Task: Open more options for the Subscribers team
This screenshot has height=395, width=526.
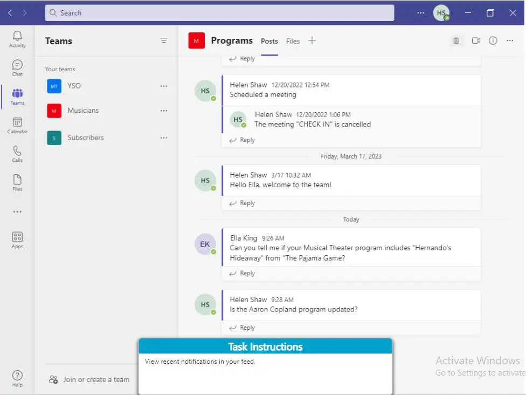Action: point(164,138)
